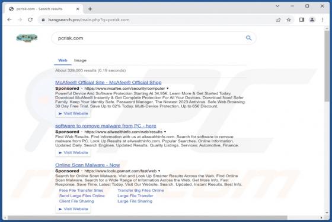Select the pcrisk.com Search results browser tab
Screen dimensions: 332x222
pos(44,9)
